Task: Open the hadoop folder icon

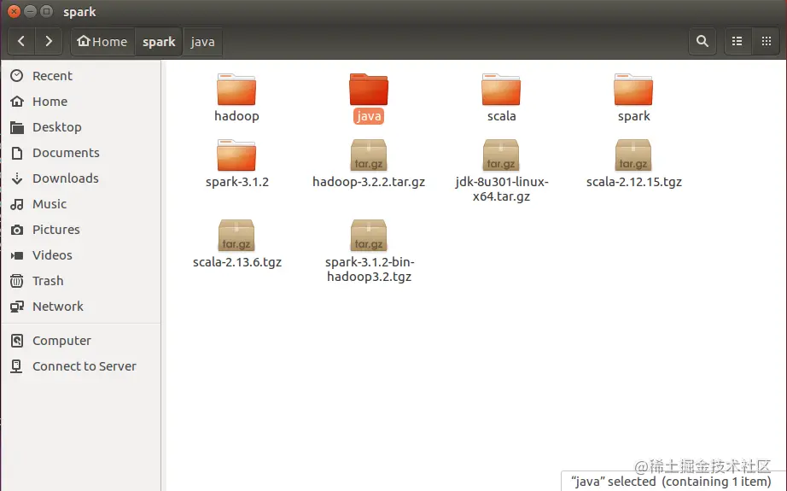Action: coord(236,90)
